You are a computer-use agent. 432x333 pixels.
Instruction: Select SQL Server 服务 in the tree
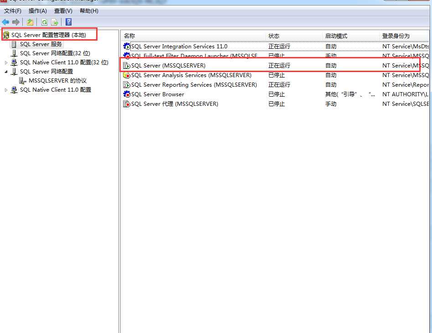tap(41, 44)
